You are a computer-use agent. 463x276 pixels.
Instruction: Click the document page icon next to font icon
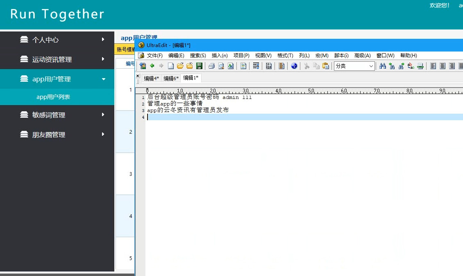(243, 66)
